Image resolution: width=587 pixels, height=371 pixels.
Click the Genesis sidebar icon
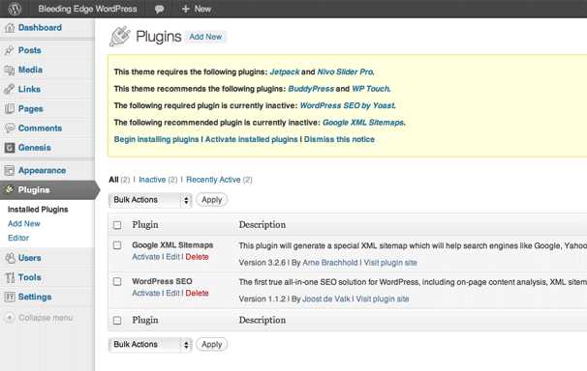click(10, 148)
